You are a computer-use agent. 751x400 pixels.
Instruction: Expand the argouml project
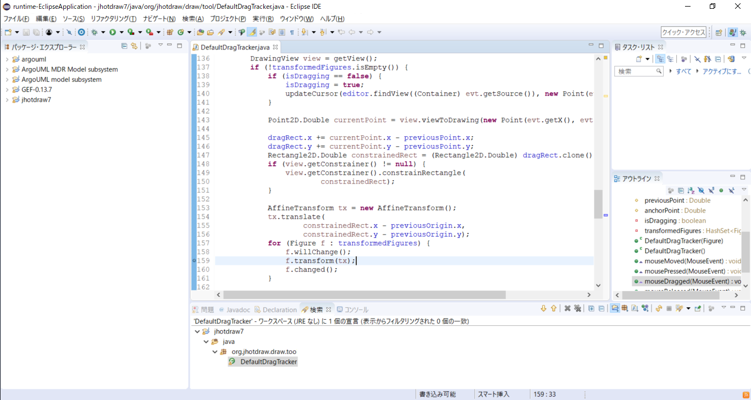(x=7, y=59)
